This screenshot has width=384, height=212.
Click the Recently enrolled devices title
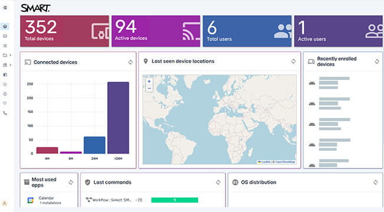[337, 61]
